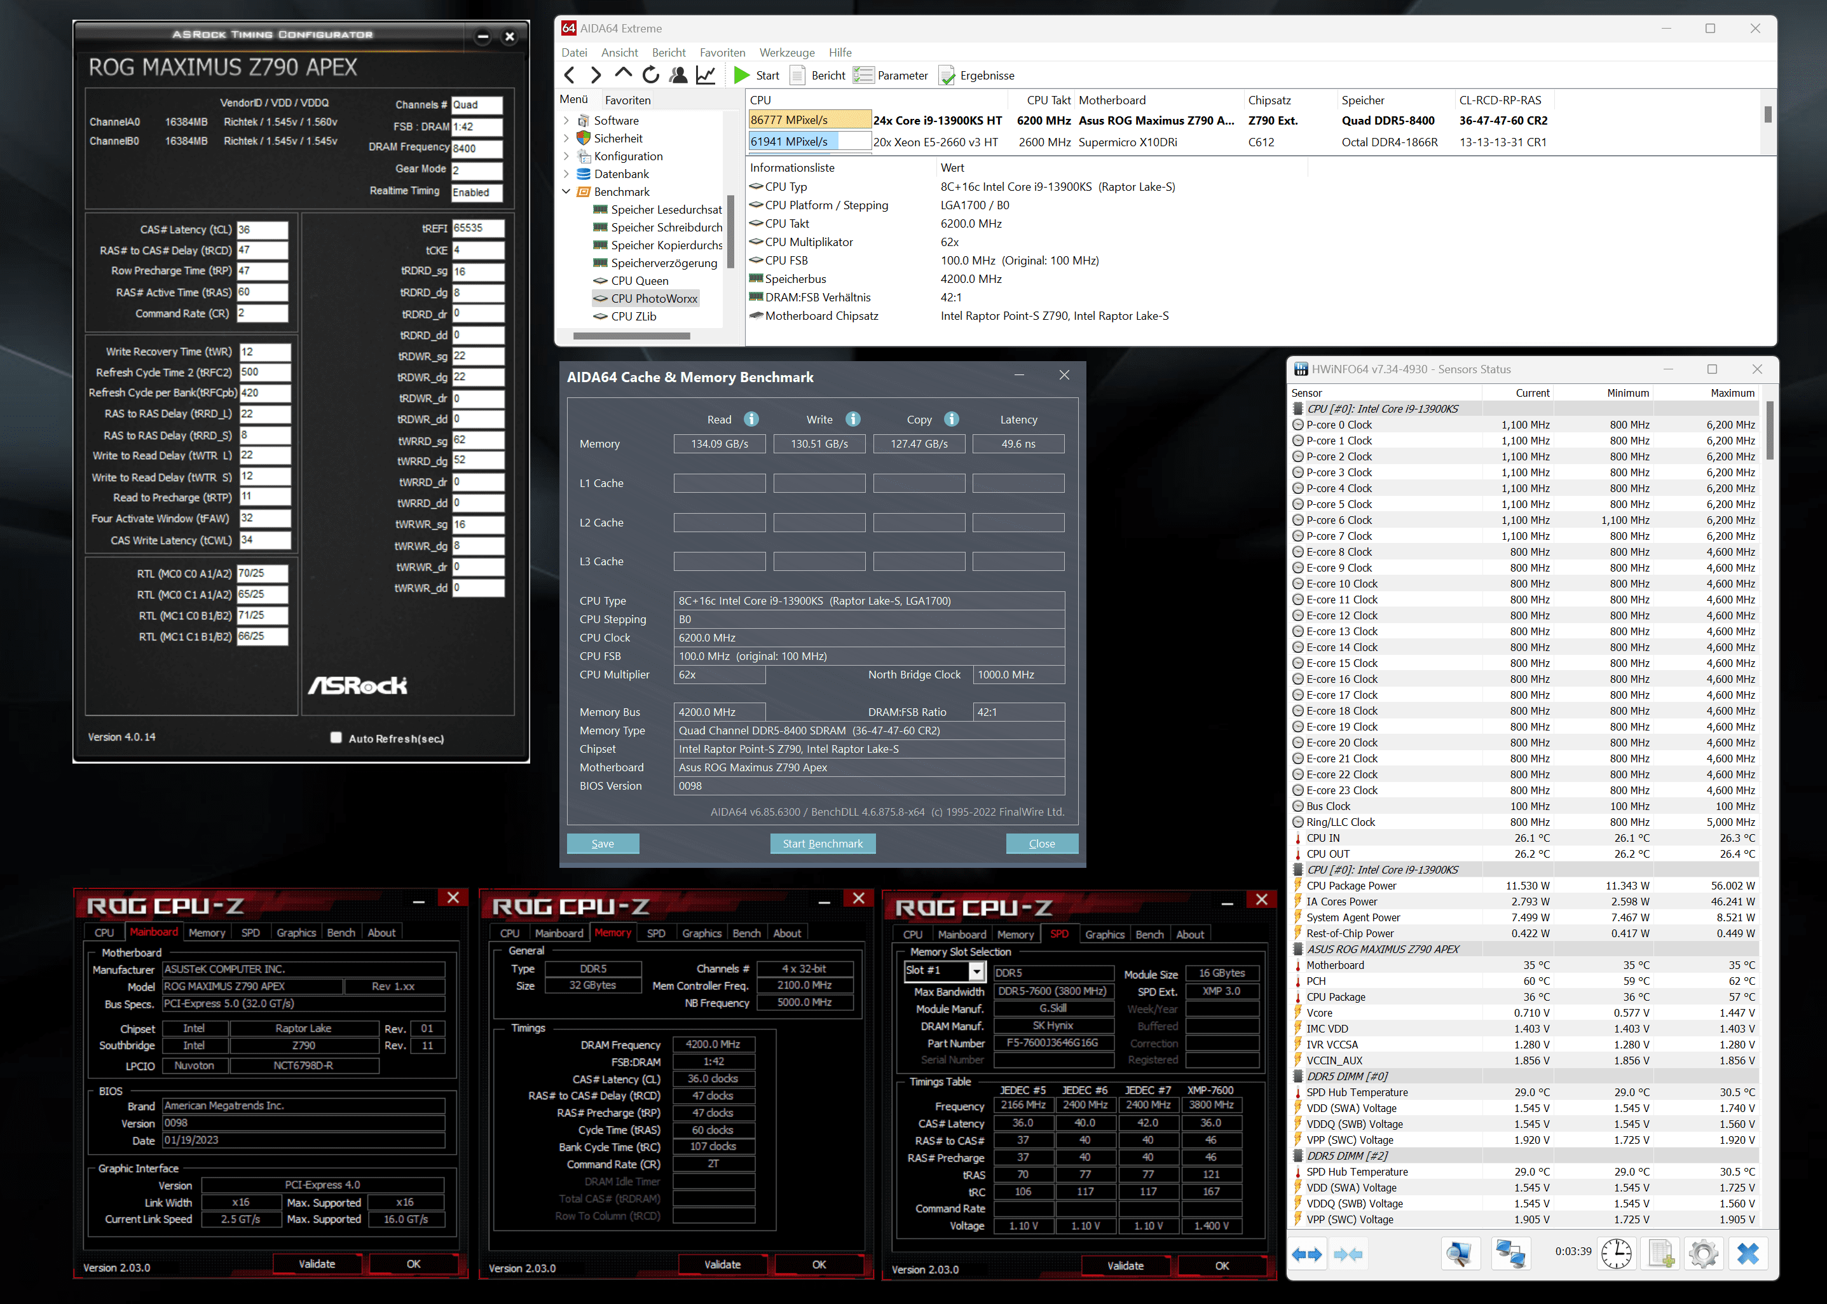Click Start Benchmark button

coord(823,844)
